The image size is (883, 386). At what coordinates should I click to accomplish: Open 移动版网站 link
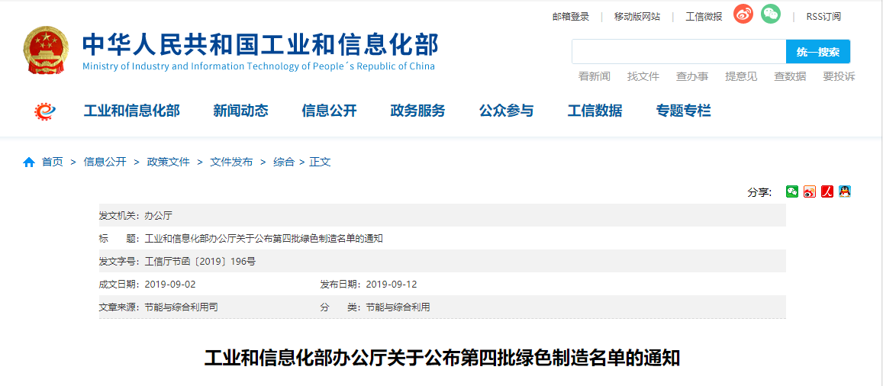pyautogui.click(x=637, y=16)
